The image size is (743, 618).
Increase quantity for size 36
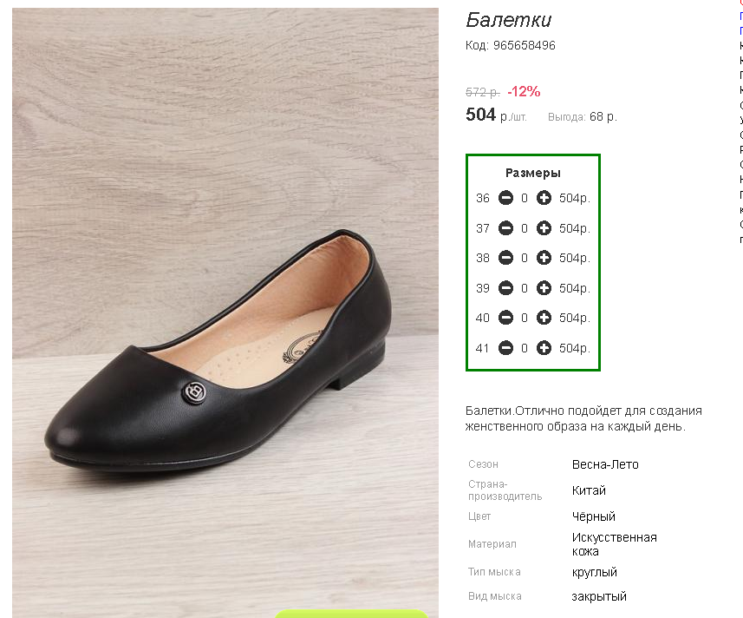[544, 198]
